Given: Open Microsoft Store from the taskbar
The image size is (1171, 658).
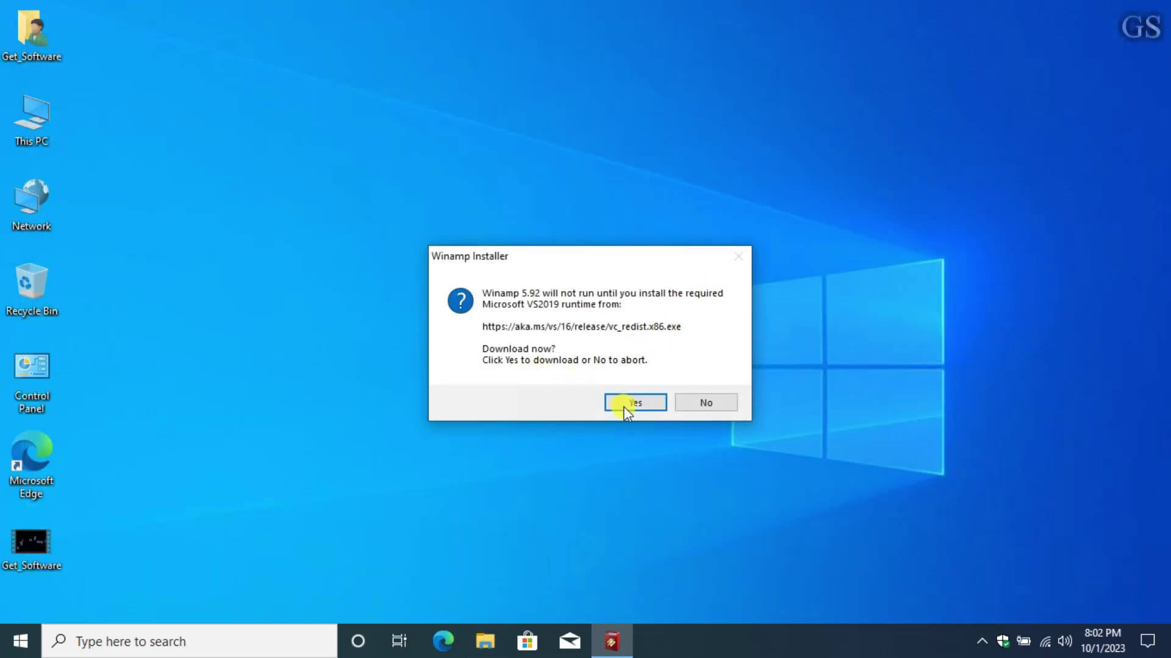Looking at the screenshot, I should (528, 641).
